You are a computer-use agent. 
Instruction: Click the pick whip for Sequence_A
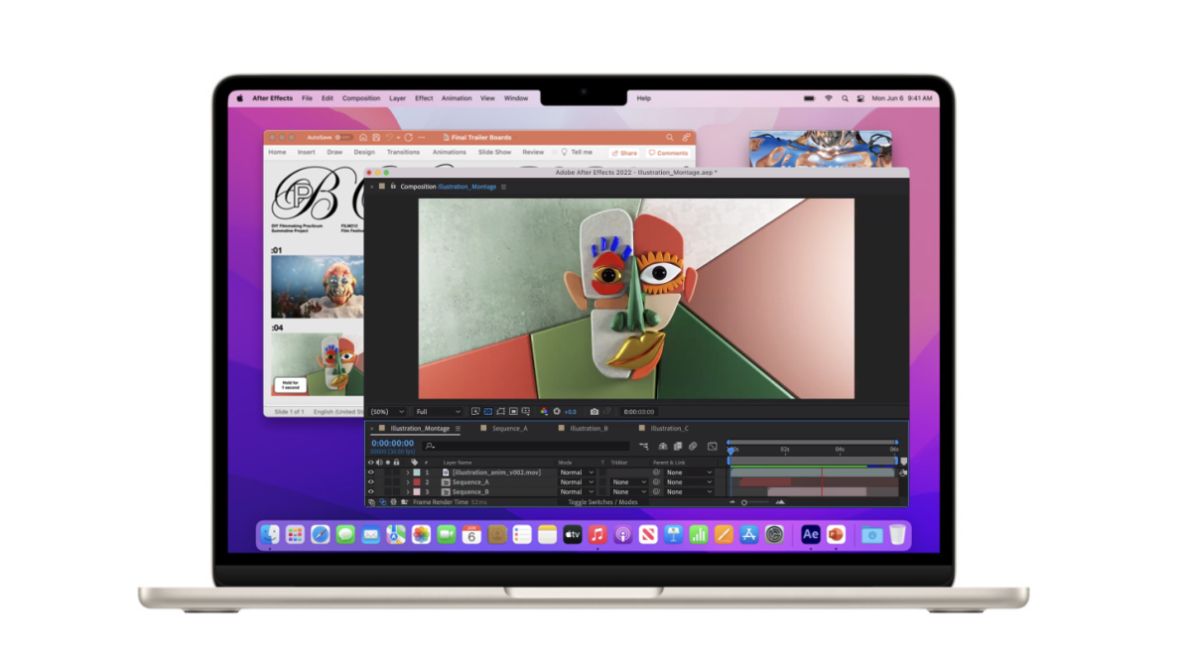(656, 482)
